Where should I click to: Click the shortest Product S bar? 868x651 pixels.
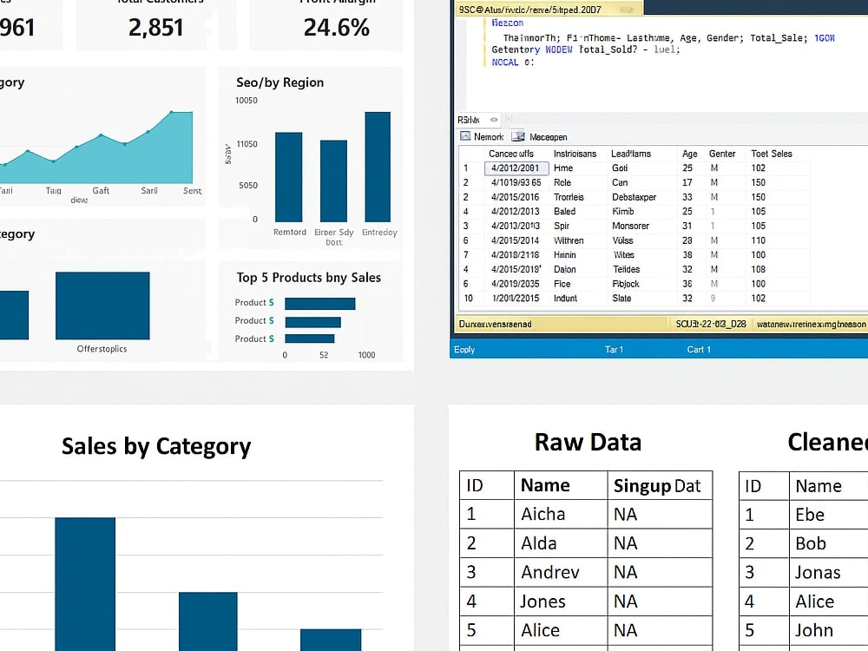tap(310, 339)
